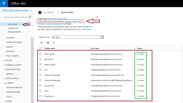Click the search magnifier in sidebar
The height and width of the screenshot is (103, 183).
[x=30, y=17]
